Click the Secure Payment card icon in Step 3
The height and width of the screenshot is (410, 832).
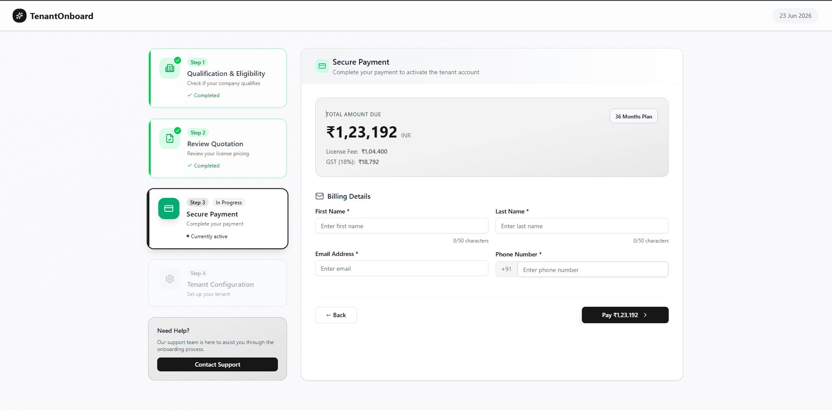[x=169, y=209]
